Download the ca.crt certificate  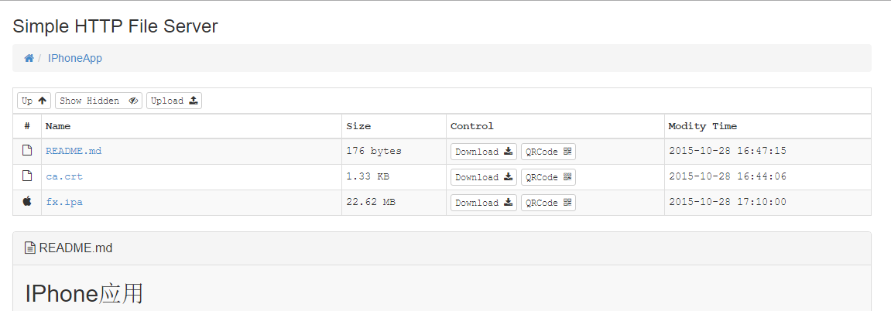point(483,177)
